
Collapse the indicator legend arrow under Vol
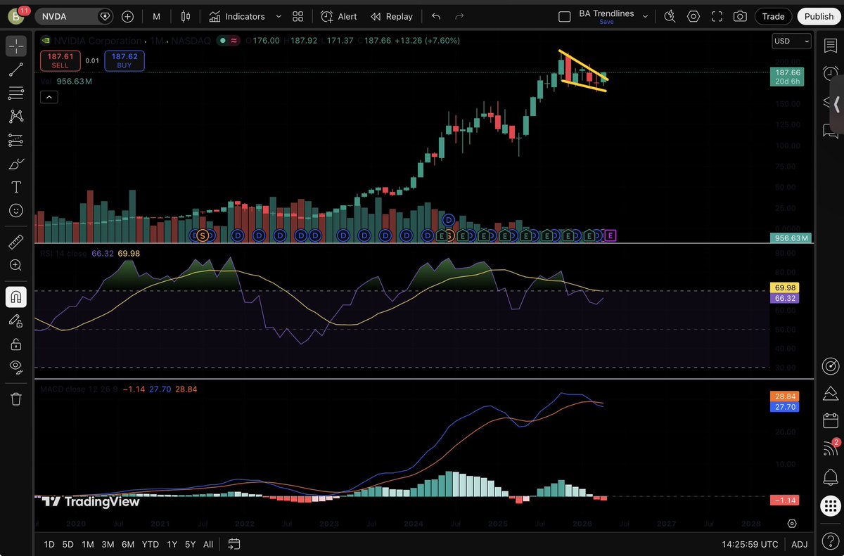pos(49,97)
